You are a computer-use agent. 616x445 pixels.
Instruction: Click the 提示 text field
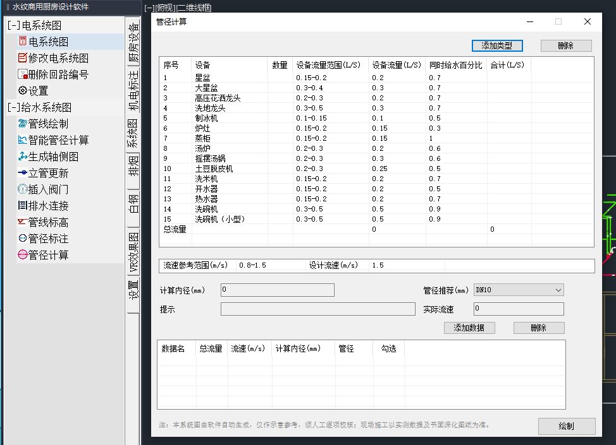click(x=318, y=309)
